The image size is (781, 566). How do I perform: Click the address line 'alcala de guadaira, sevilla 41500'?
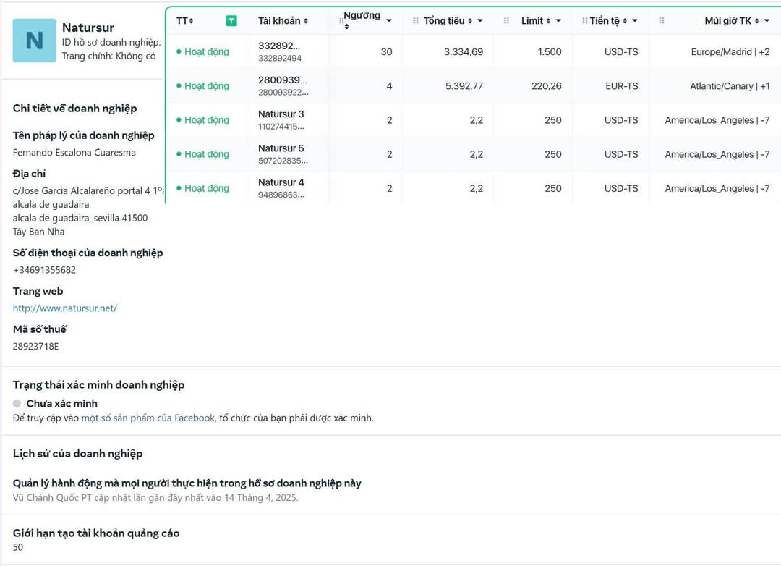pyautogui.click(x=80, y=218)
